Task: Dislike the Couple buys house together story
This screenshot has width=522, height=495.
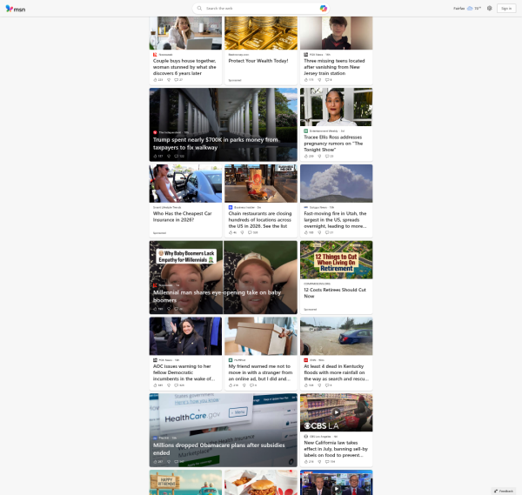Action: pyautogui.click(x=169, y=80)
